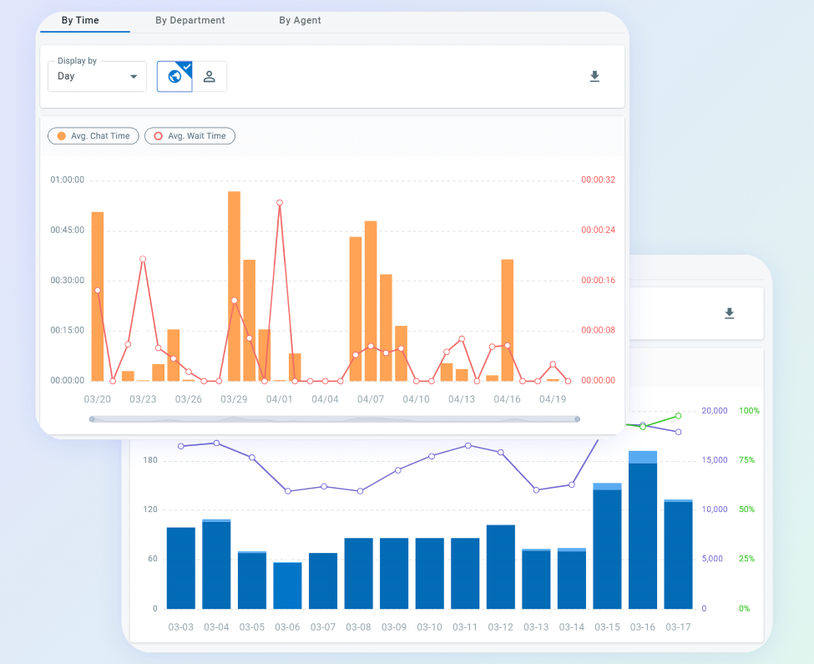
Task: Click the 04/07 x-axis label
Action: [x=371, y=399]
